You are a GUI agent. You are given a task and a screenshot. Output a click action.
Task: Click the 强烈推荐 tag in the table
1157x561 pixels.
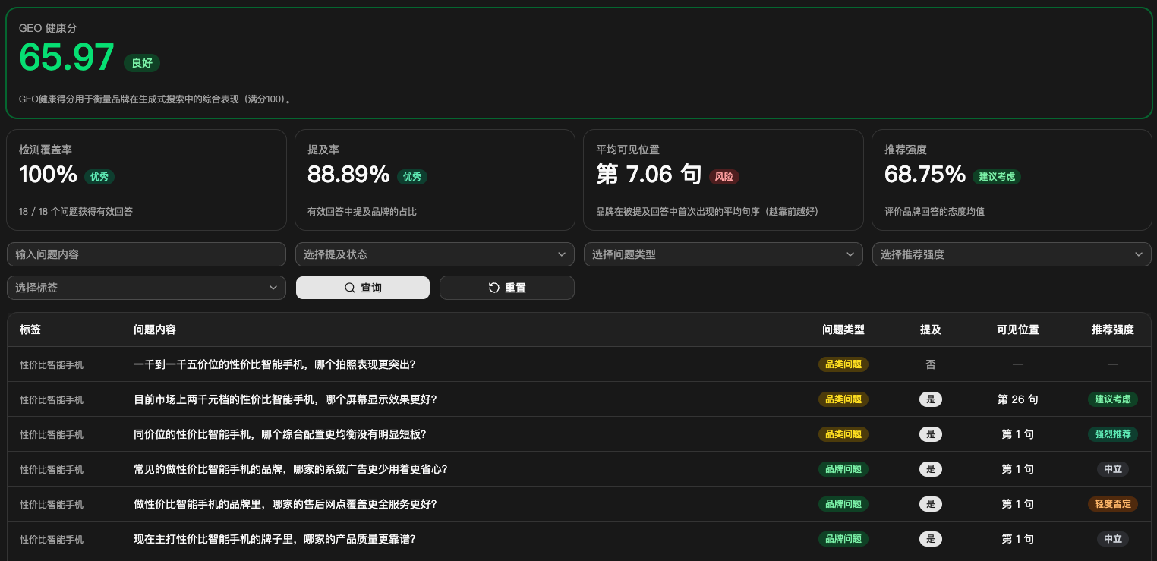coord(1113,434)
